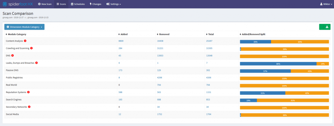The image size is (334, 126).
Task: Open the Changes page
Action: (x=96, y=4)
